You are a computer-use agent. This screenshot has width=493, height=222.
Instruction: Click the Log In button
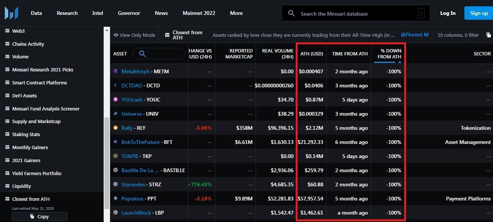pyautogui.click(x=448, y=13)
